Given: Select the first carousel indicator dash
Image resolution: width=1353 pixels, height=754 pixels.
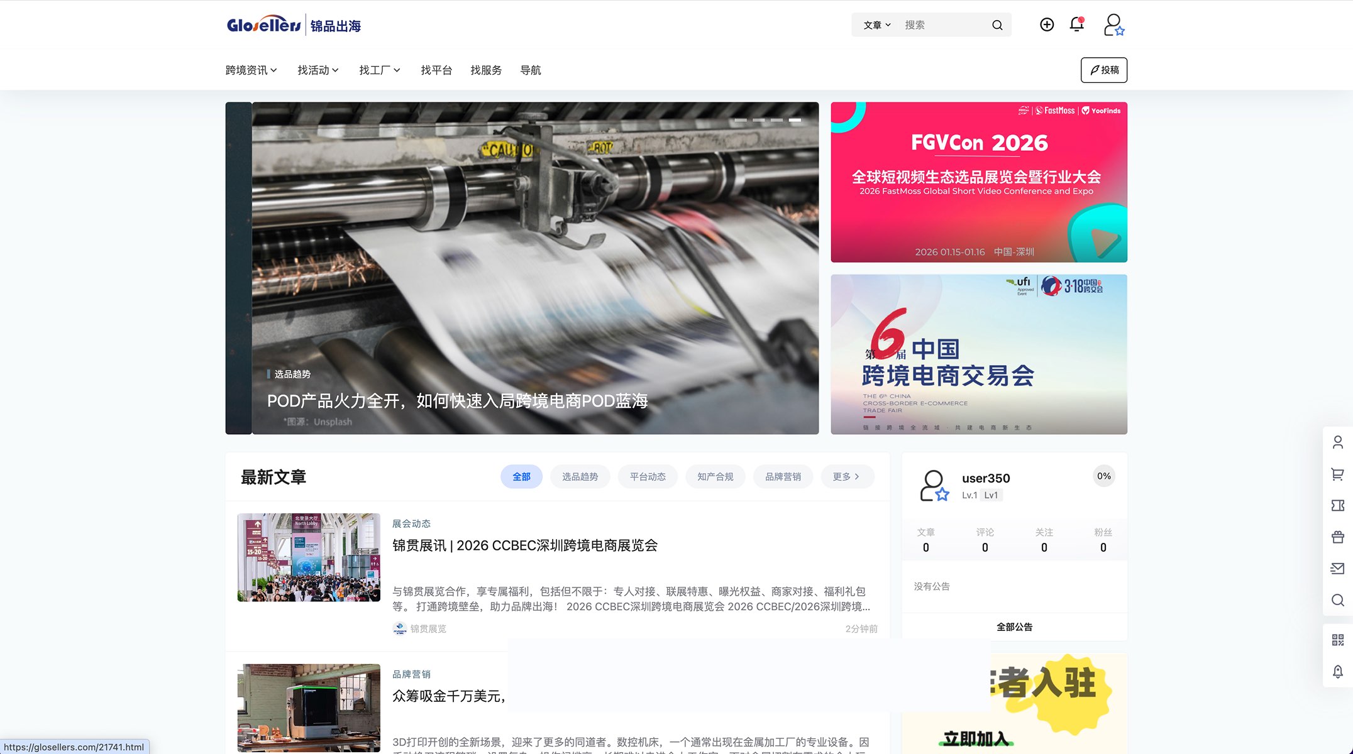Looking at the screenshot, I should pos(741,120).
